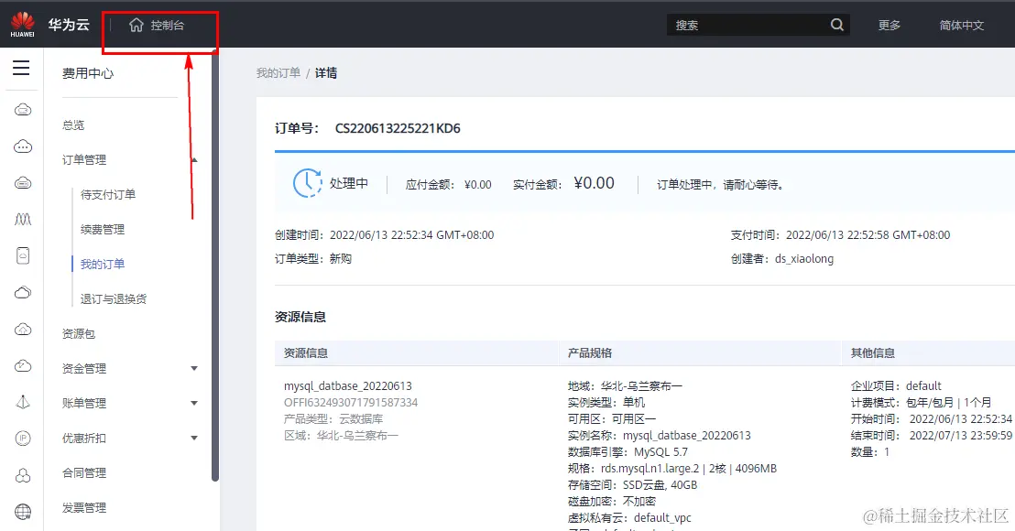Screen dimensions: 1015x531
Task: Click the home icon beside 控制台
Action: click(x=136, y=26)
